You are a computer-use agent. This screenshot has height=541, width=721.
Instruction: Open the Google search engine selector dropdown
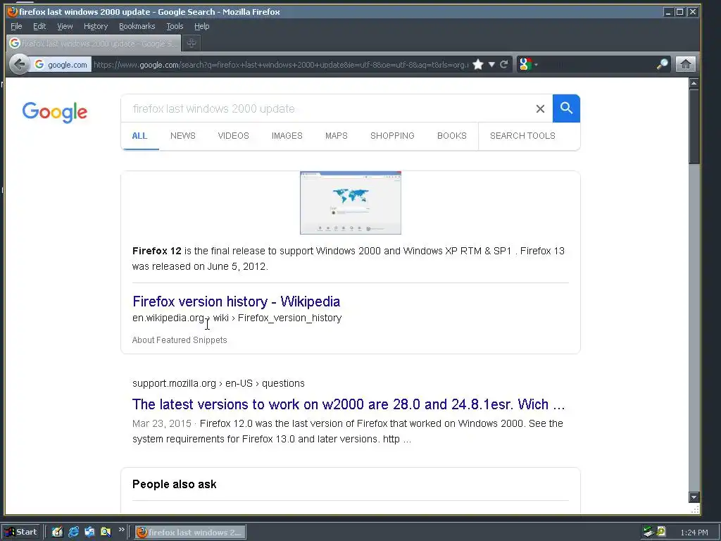pyautogui.click(x=528, y=64)
